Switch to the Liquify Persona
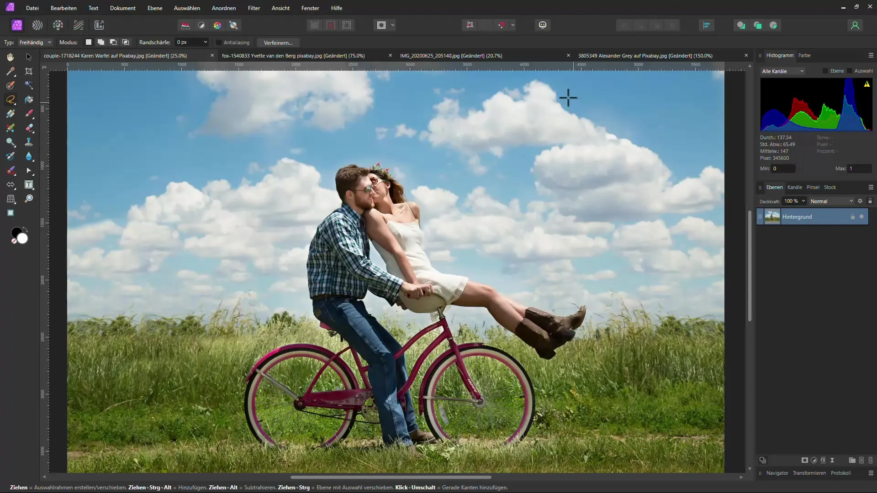Viewport: 877px width, 493px height. tap(37, 25)
